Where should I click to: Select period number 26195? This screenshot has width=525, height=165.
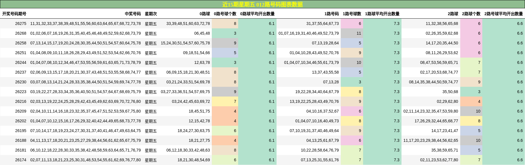pyautogui.click(x=21, y=131)
